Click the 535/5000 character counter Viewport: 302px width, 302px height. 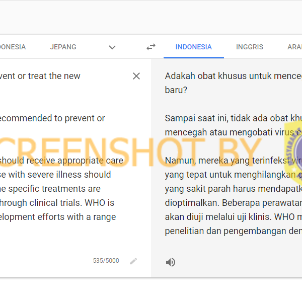106,261
